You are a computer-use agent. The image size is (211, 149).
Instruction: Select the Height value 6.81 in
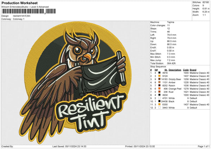[x=206, y=8]
